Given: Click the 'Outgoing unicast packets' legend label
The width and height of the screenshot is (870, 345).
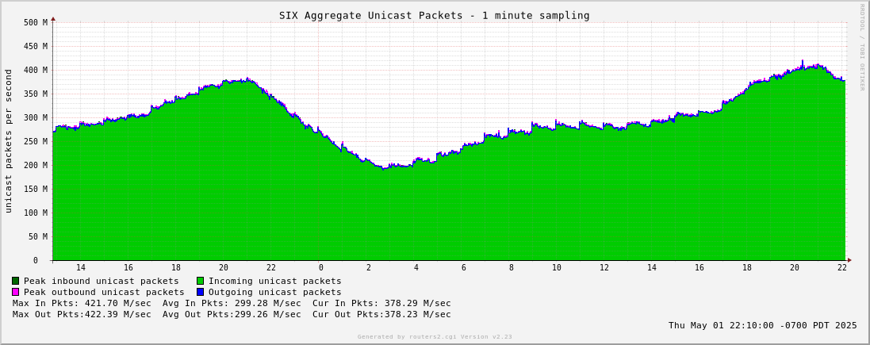Looking at the screenshot, I should coord(274,292).
